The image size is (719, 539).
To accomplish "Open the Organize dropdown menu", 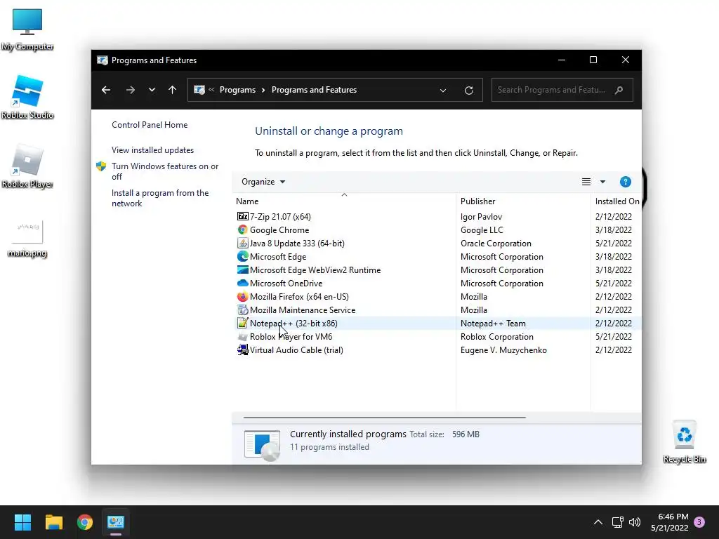I will (264, 182).
